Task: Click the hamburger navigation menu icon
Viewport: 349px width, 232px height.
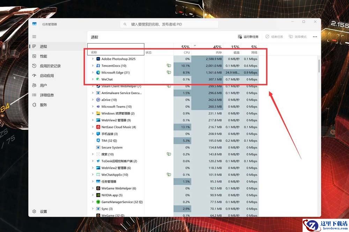Action: [34, 37]
